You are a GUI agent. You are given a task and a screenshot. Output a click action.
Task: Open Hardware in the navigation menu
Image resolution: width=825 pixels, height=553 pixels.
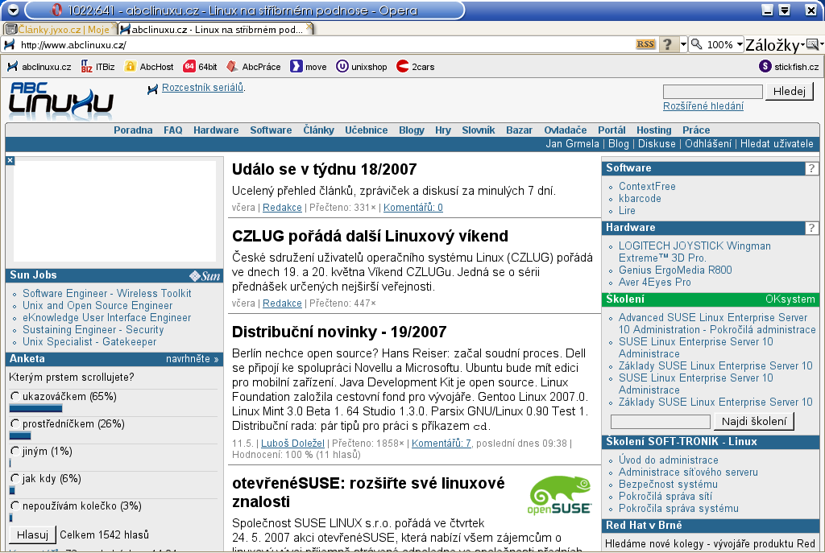[x=216, y=130]
